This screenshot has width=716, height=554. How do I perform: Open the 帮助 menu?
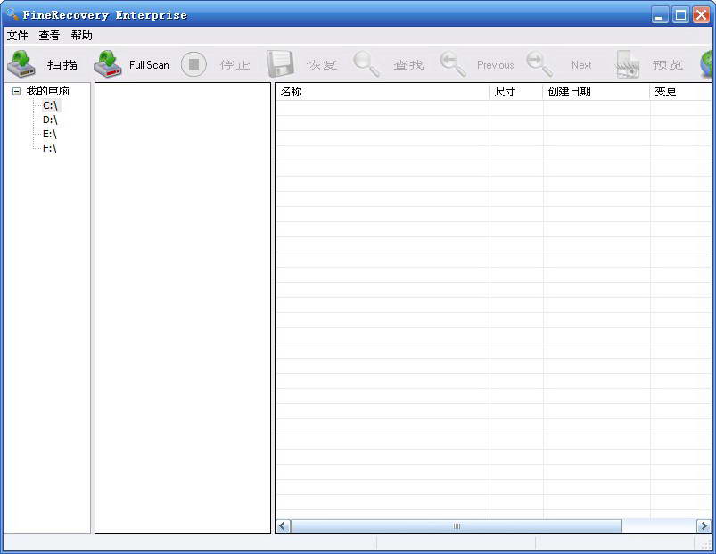[x=82, y=35]
